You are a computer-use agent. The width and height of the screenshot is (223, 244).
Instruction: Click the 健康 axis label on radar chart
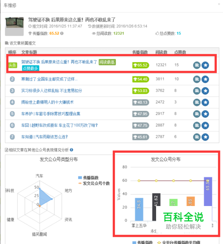(10, 219)
